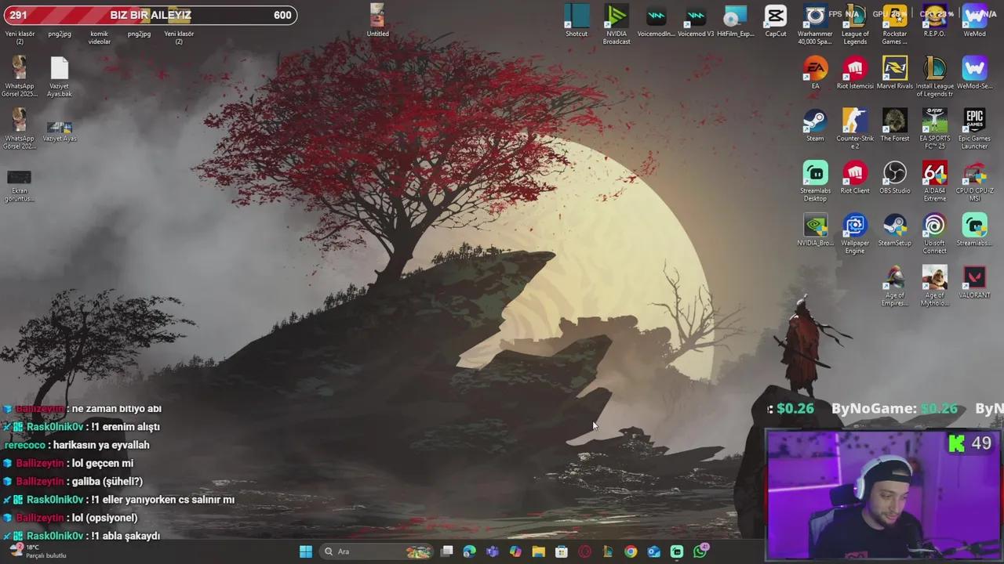Open Microsoft Store from the taskbar
This screenshot has width=1004, height=564.
(562, 551)
